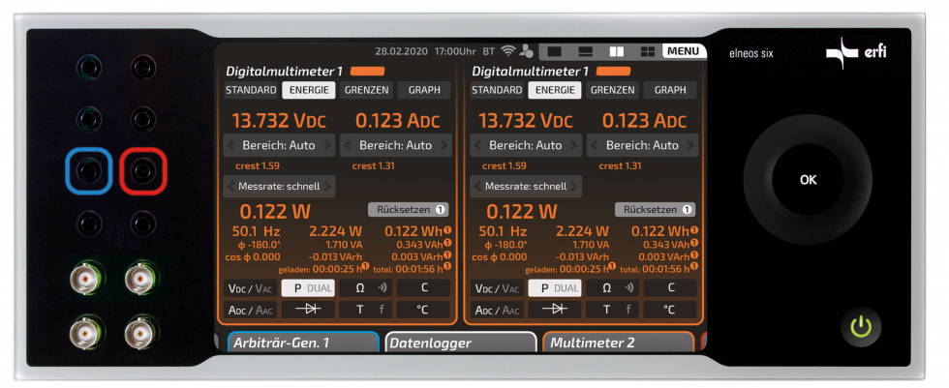The width and height of the screenshot is (949, 388).
Task: Select the single full-screen layout icon
Action: pos(554,51)
